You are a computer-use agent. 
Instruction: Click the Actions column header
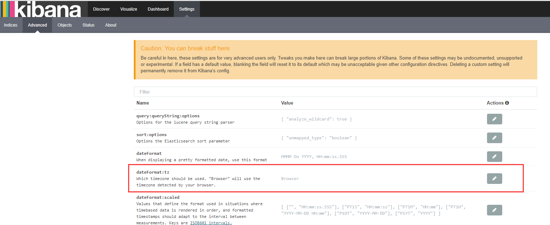coord(495,103)
